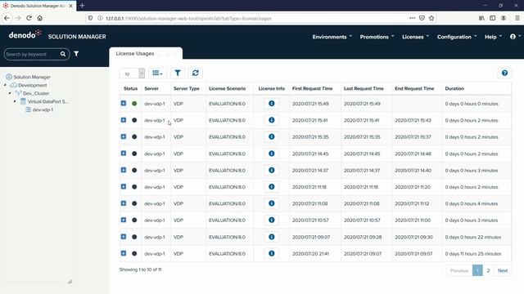This screenshot has height=294, width=524.
Task: Open license info for the 10:57 row
Action: click(x=271, y=220)
